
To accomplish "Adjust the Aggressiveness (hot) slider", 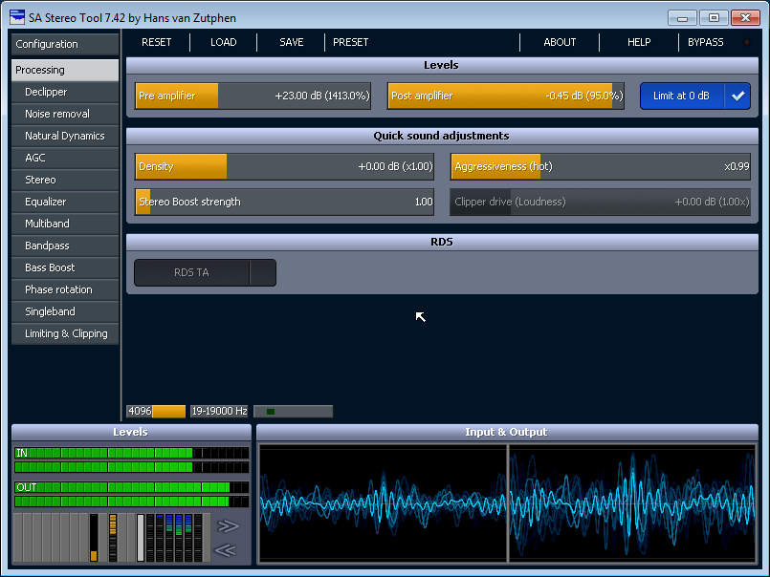I will click(x=600, y=166).
